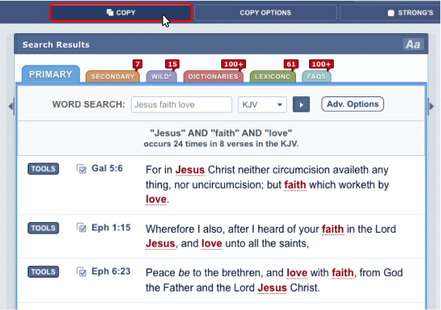Toggle copy checkbox beside Eph 6:23
Image resolution: width=441 pixels, height=310 pixels.
point(82,271)
